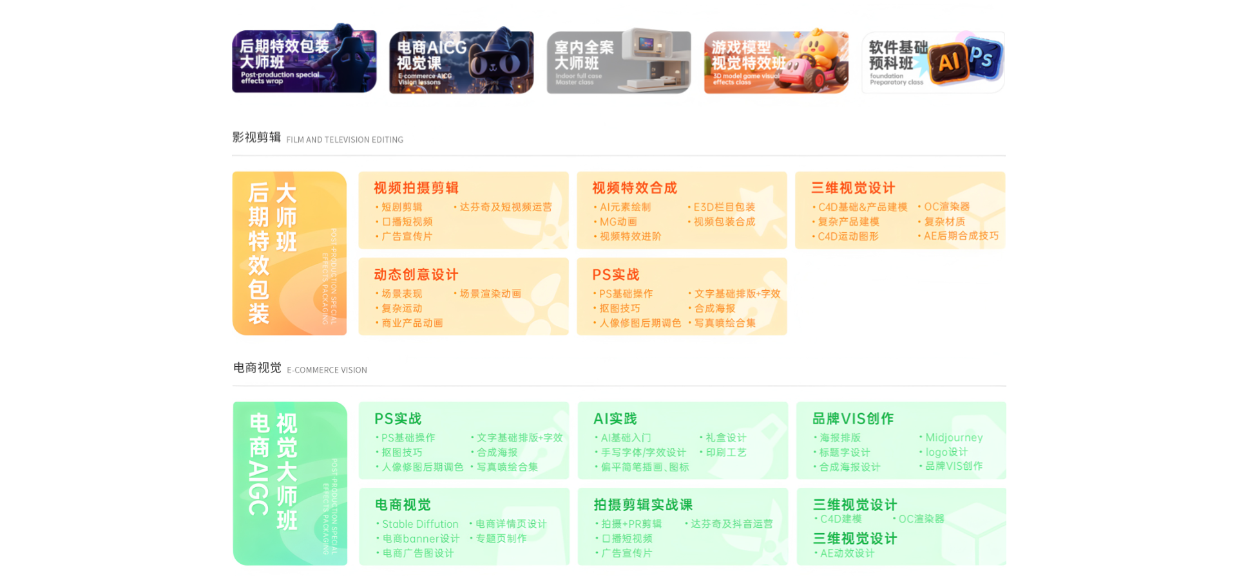1237x576 pixels.
Task: Click the 视频拍摄剪辑 card title
Action: [416, 188]
